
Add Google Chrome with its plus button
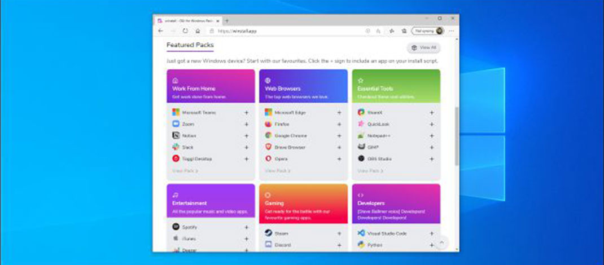(339, 136)
